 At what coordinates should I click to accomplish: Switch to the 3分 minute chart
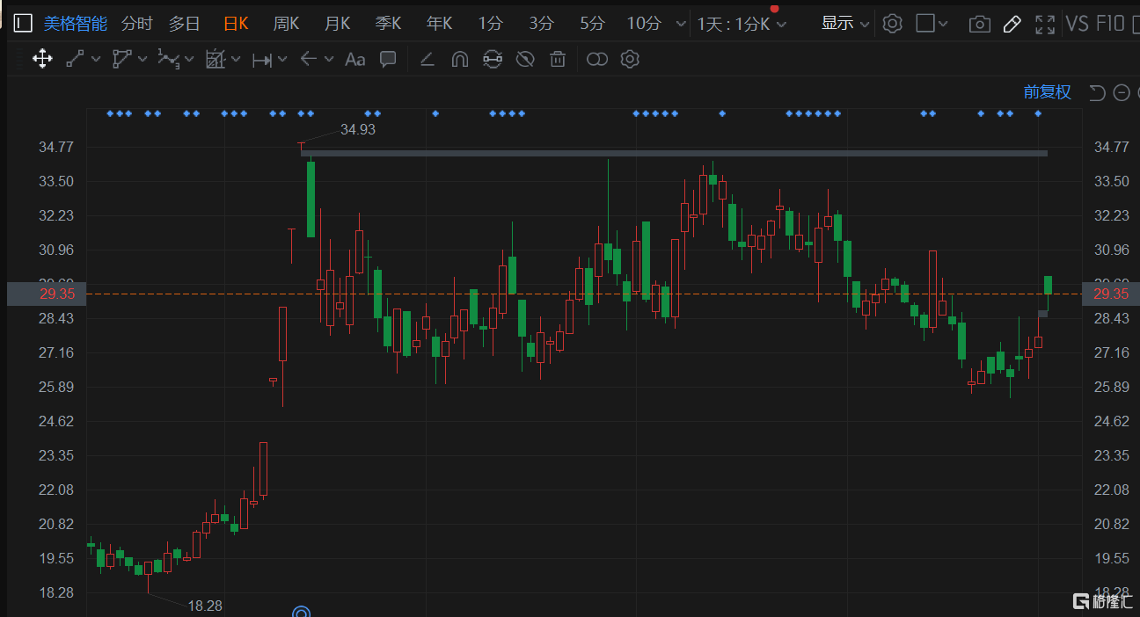coord(541,24)
